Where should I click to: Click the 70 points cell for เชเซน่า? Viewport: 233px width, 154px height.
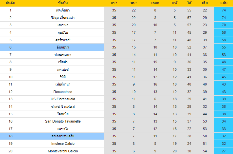[x=224, y=25]
